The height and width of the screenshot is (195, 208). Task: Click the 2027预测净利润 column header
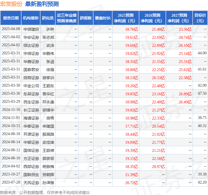point(179,18)
